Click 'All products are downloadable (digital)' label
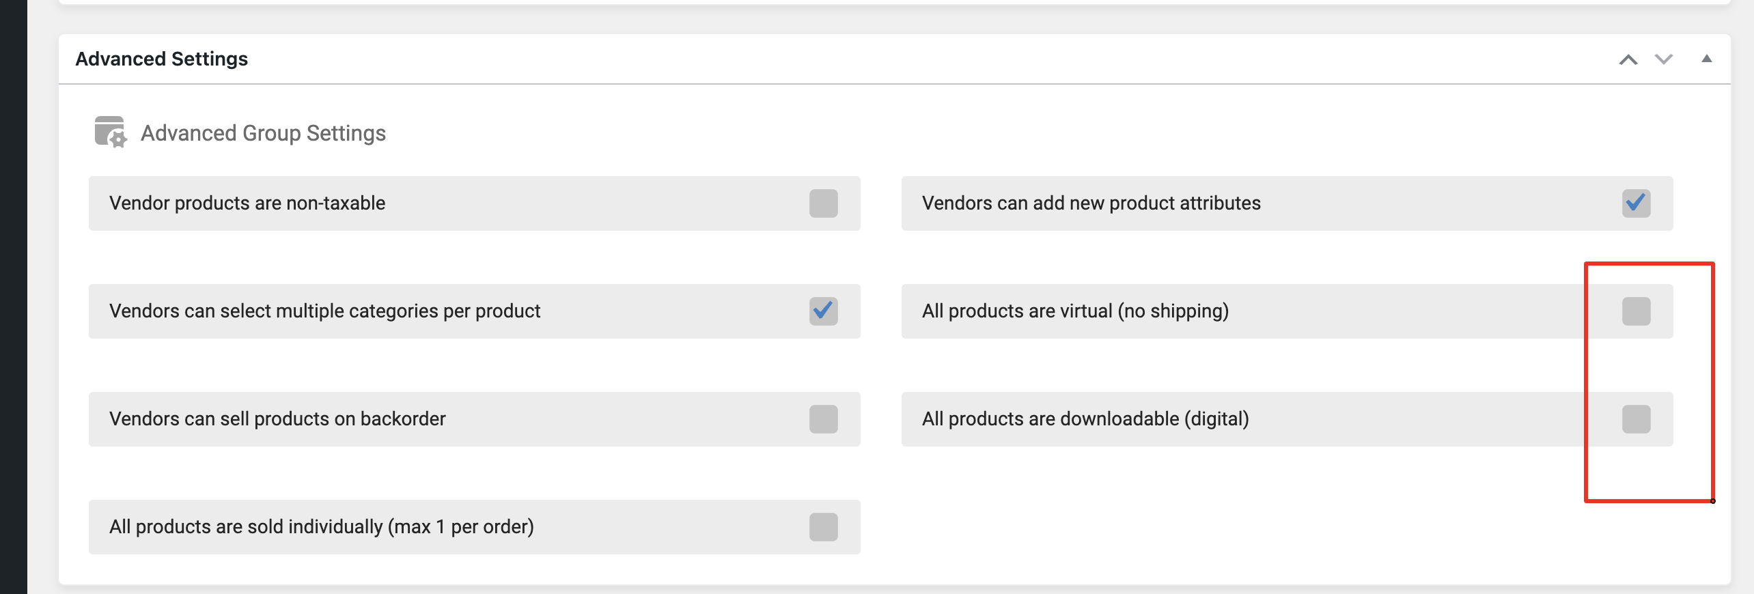1754x594 pixels. [1086, 419]
